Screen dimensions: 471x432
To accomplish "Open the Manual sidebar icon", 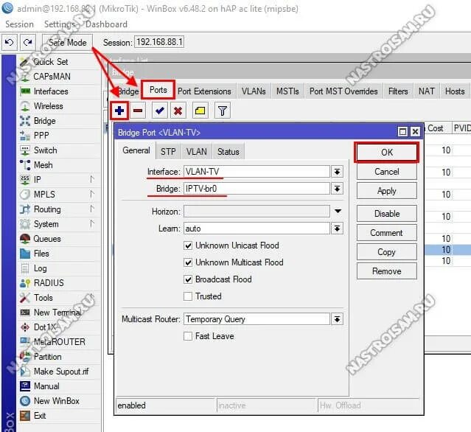I will click(25, 386).
